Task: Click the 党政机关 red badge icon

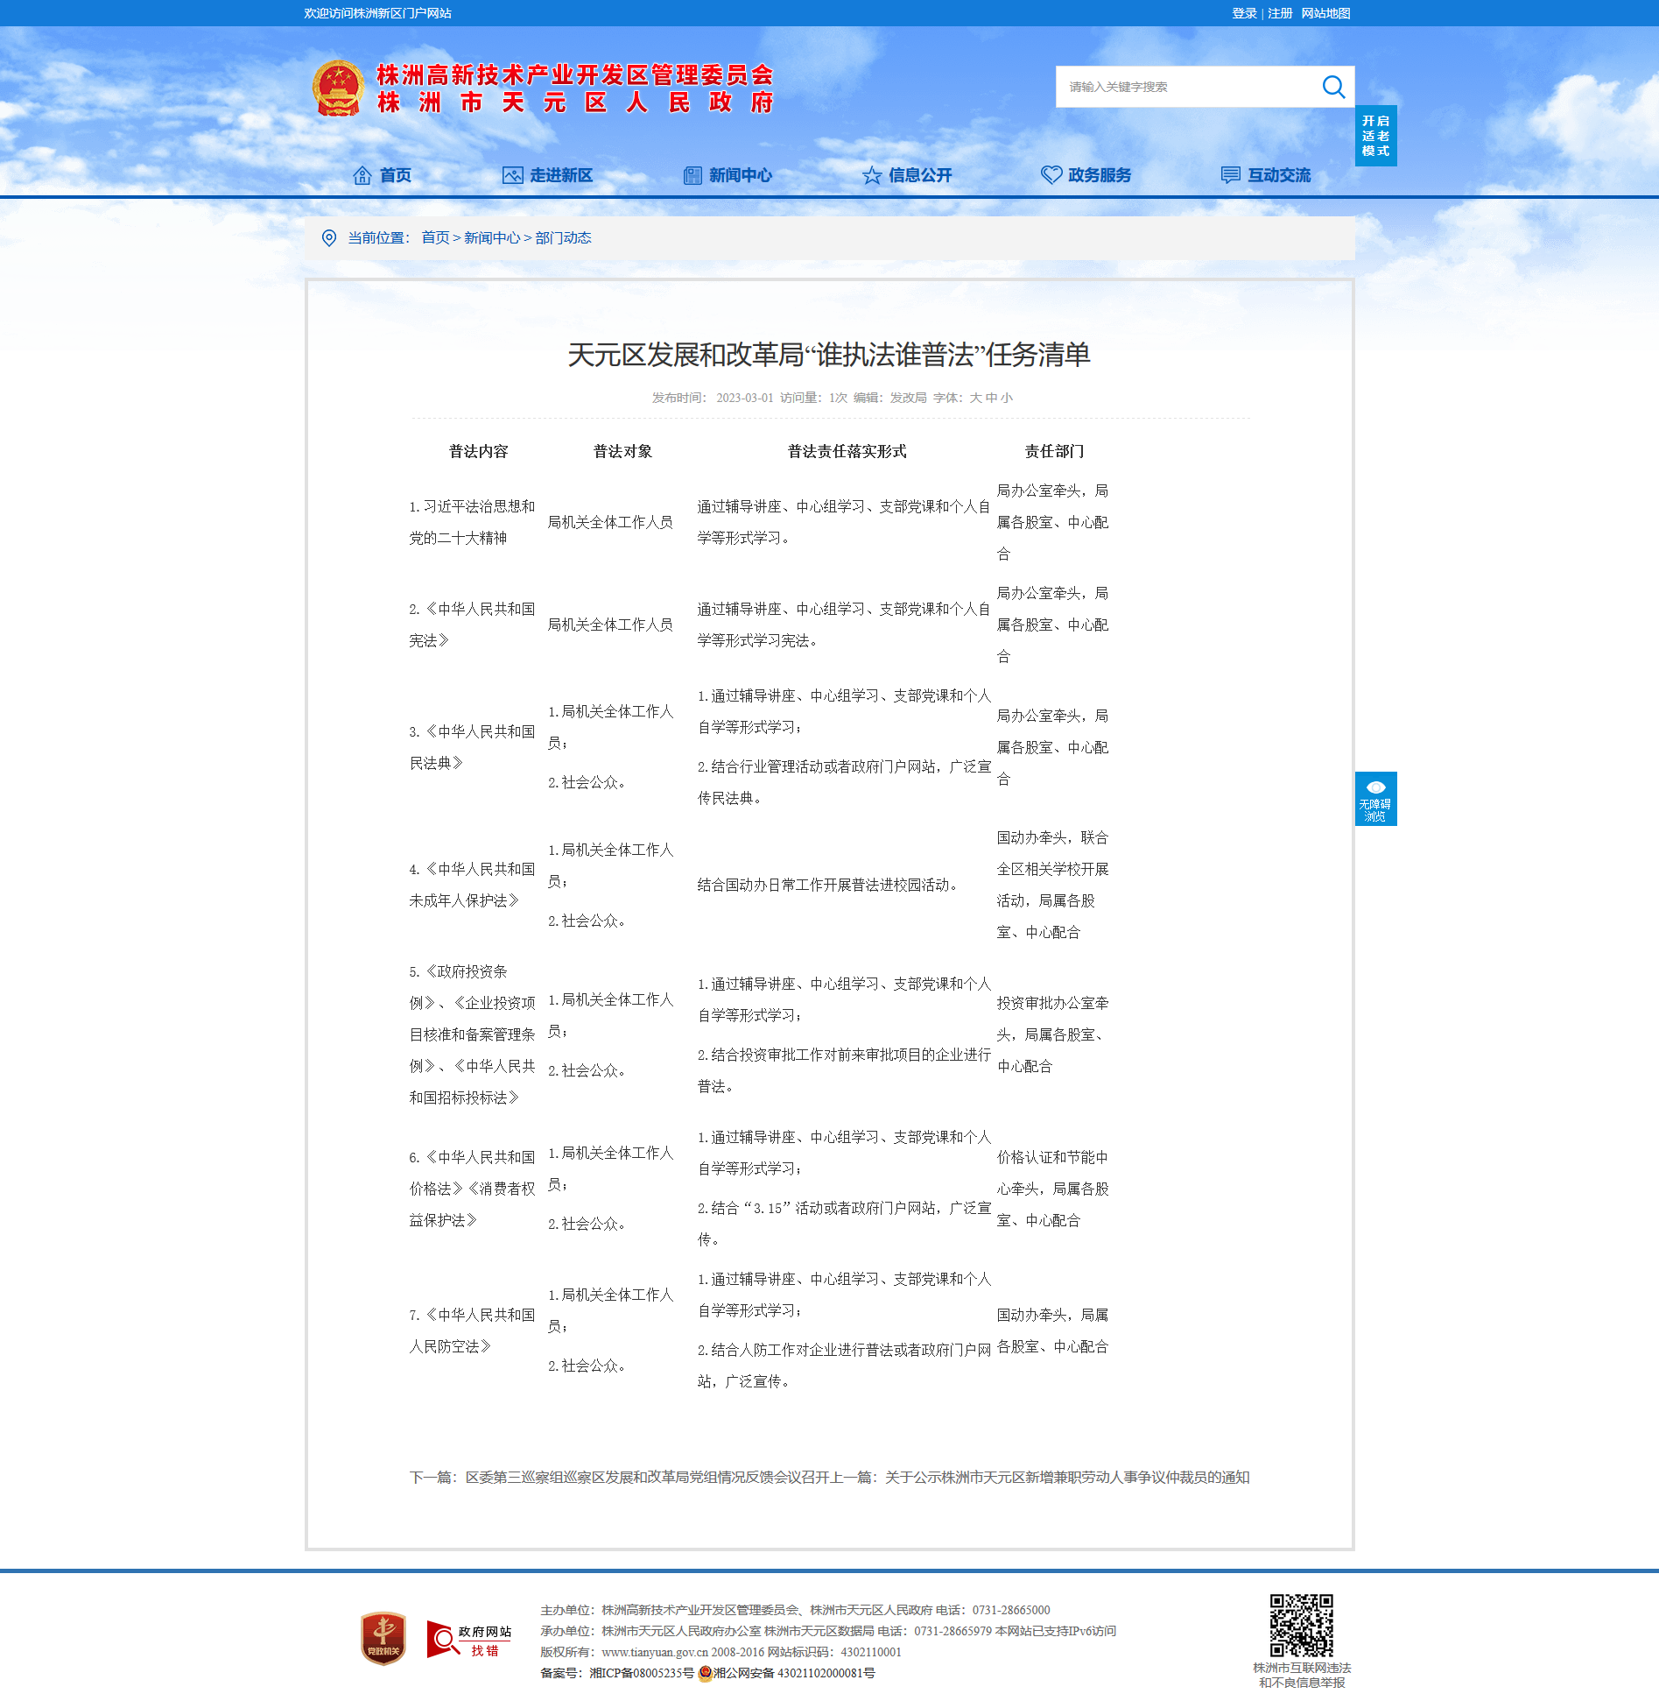Action: (383, 1639)
